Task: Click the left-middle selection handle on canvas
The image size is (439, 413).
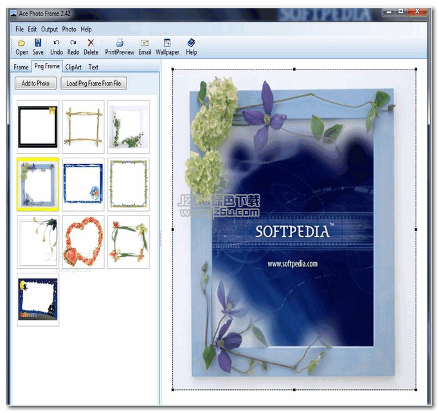Action: click(173, 230)
